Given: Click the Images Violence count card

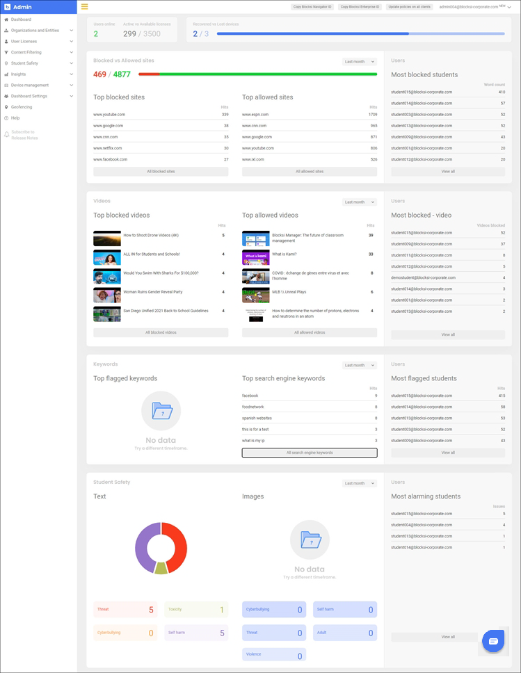Looking at the screenshot, I should coord(274,654).
